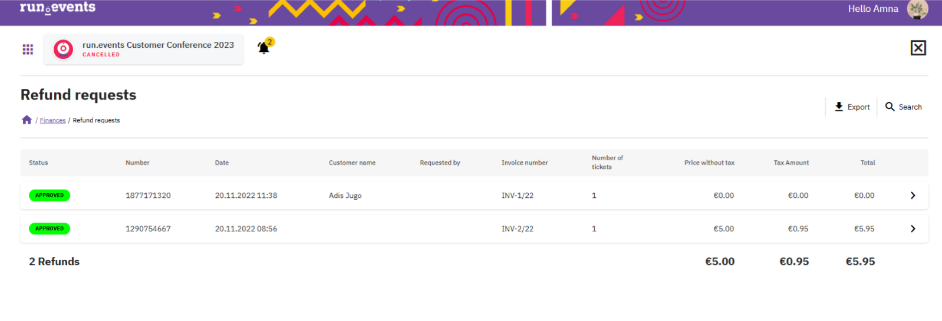Click APPROVED badge for refund 1290754667

point(50,229)
